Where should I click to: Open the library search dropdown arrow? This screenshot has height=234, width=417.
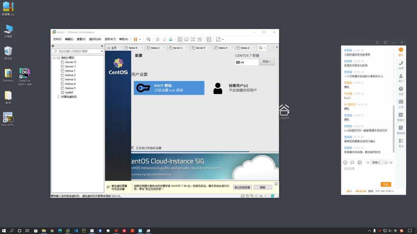[x=102, y=51]
